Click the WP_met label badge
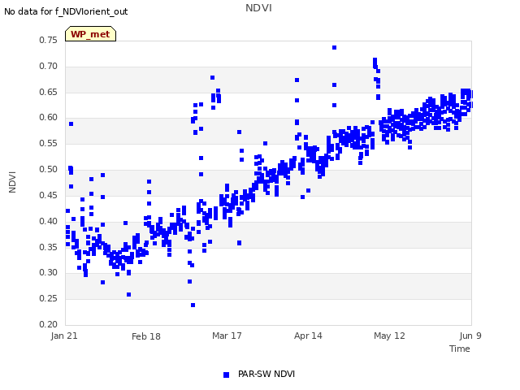The image size is (520, 390). tap(90, 34)
